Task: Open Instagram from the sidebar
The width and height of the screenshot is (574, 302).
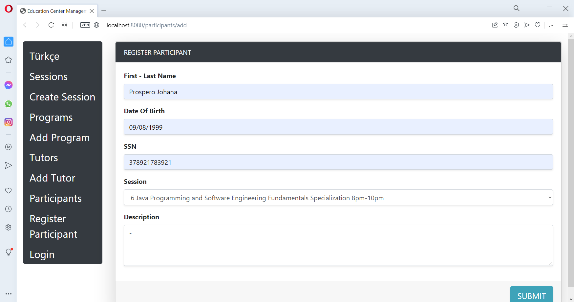Action: tap(8, 122)
